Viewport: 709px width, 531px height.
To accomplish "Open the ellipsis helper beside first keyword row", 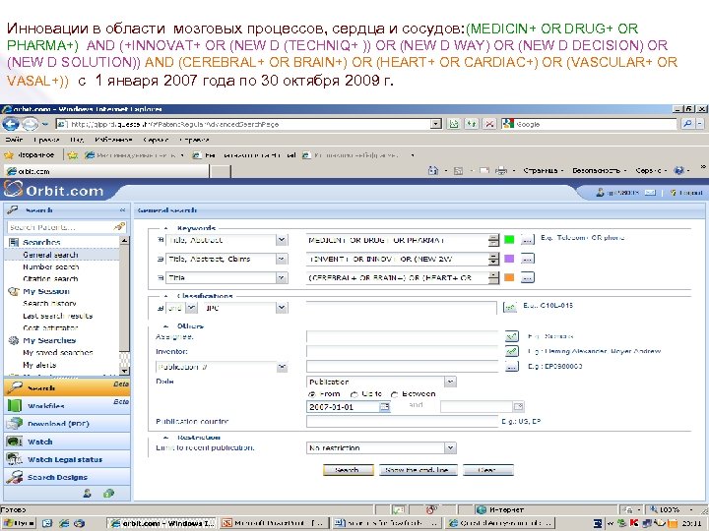I will [x=527, y=240].
